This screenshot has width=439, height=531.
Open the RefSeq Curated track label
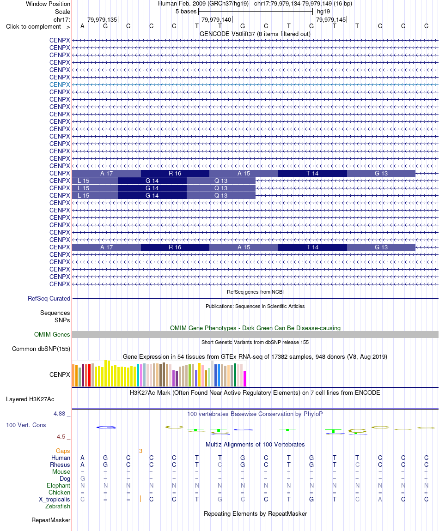[x=49, y=298]
